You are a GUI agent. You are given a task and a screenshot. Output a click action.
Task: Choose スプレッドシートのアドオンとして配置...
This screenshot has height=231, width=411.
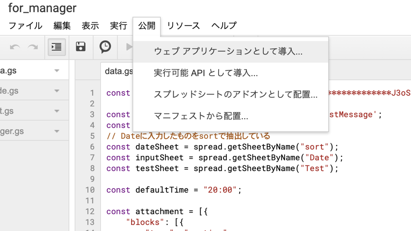[231, 94]
